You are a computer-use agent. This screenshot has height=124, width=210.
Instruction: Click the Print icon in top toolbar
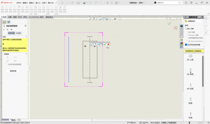84,3
